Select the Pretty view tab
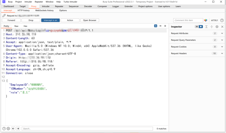226x133 pixels. pyautogui.click(x=6, y=26)
